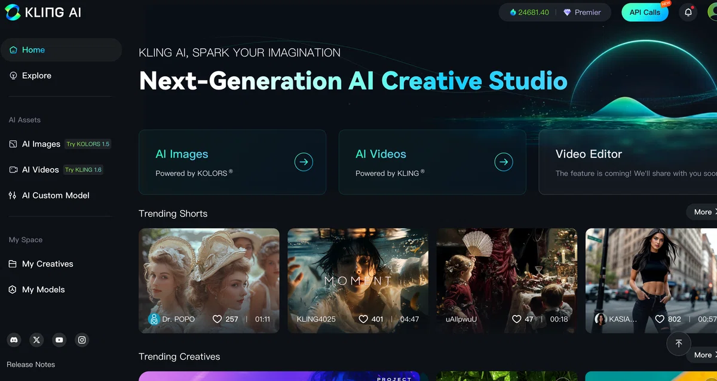The width and height of the screenshot is (717, 381).
Task: Click the Try KOLORS 1.5 badge
Action: click(x=88, y=144)
